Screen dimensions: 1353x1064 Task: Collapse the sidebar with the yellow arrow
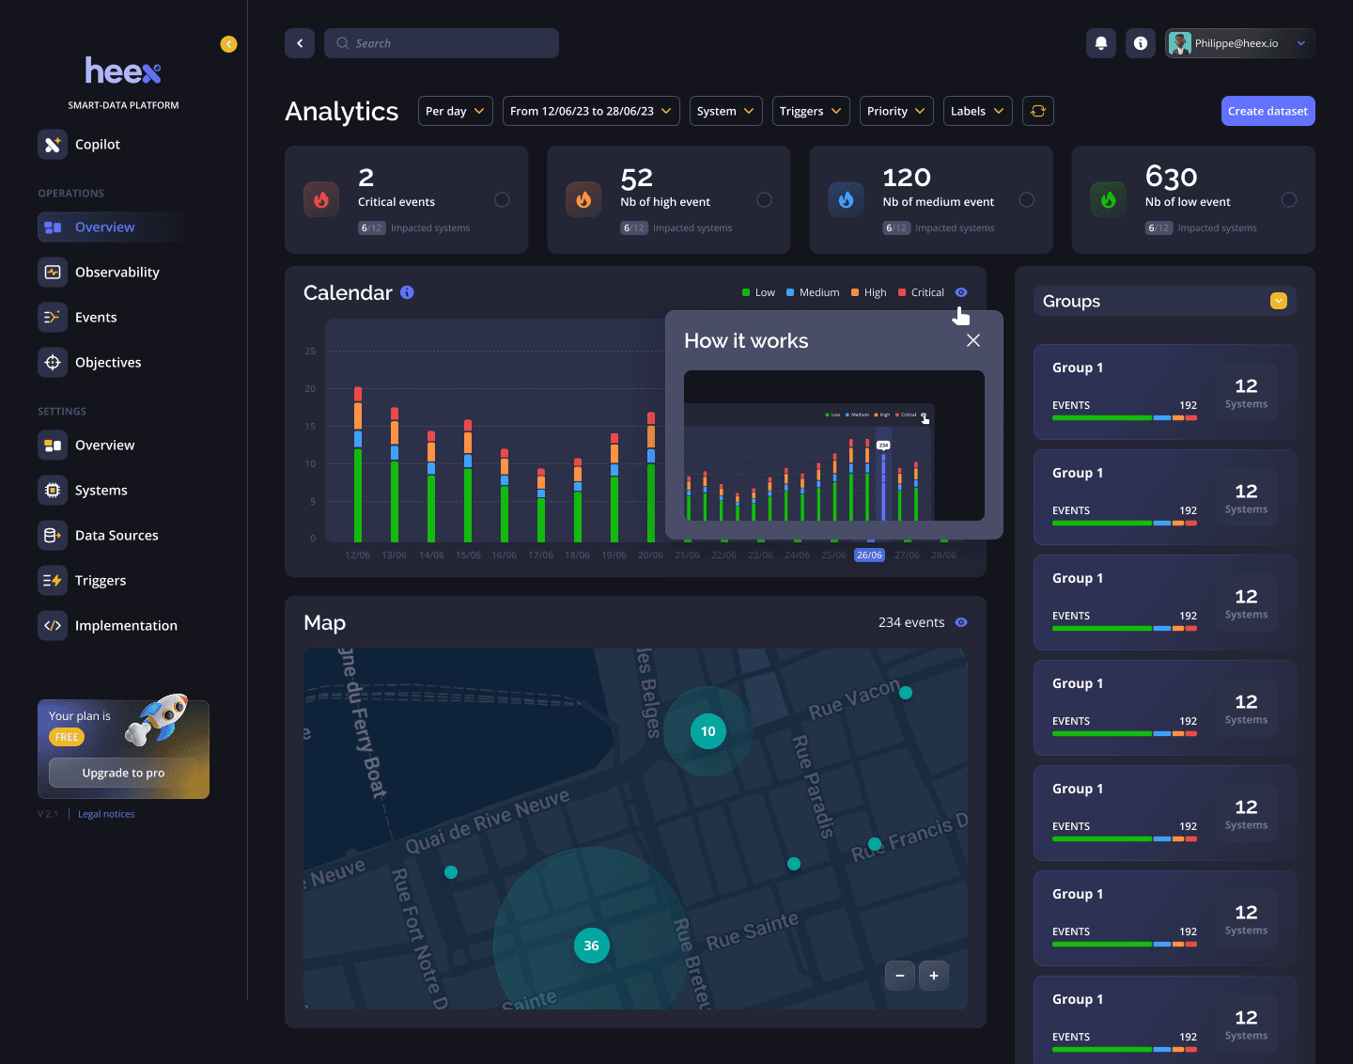[228, 44]
